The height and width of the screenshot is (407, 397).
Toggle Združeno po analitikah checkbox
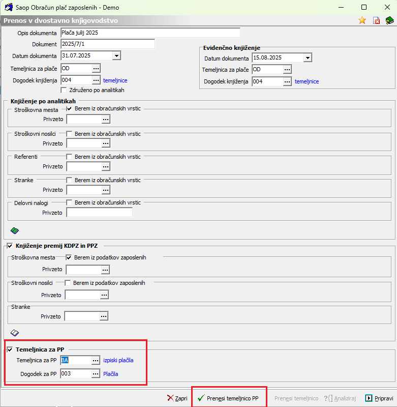pyautogui.click(x=64, y=90)
